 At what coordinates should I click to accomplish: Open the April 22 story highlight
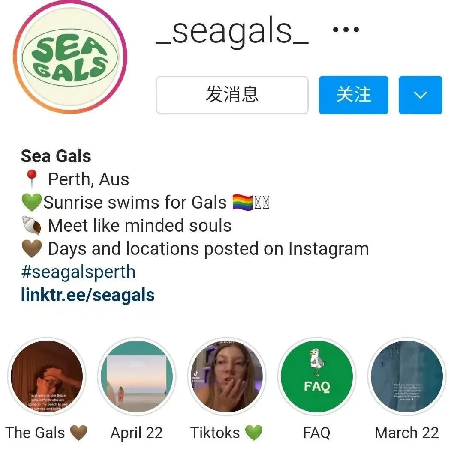(137, 376)
